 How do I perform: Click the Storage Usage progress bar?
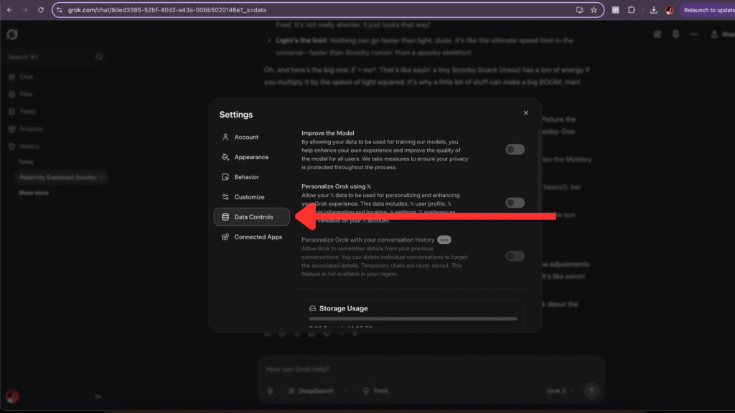pyautogui.click(x=413, y=319)
